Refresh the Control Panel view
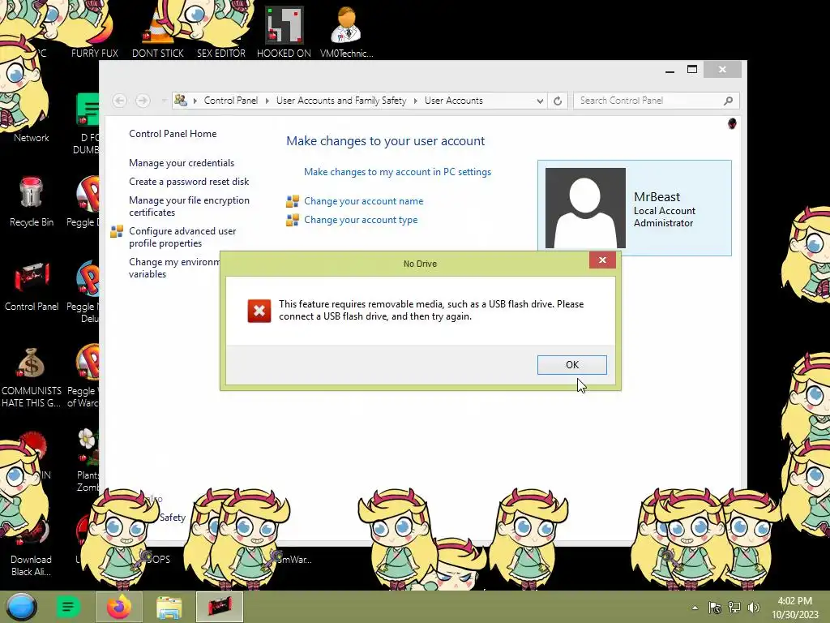830x623 pixels. pyautogui.click(x=558, y=101)
